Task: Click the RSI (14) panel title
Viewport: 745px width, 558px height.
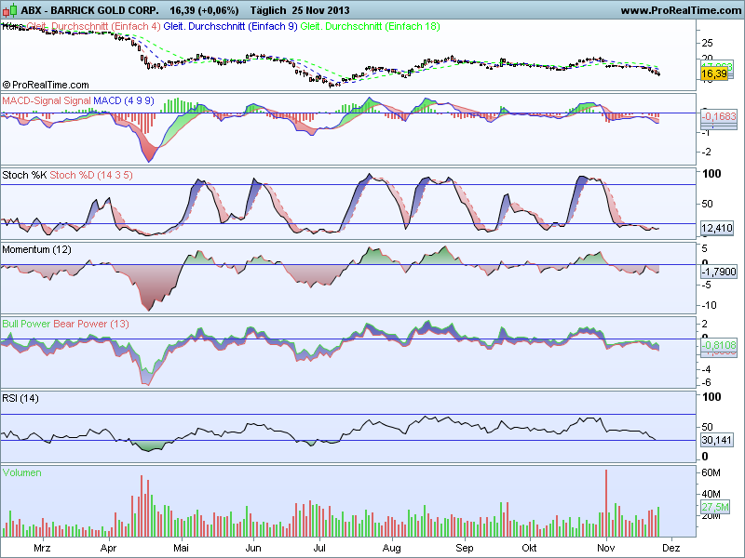Action: click(x=20, y=399)
